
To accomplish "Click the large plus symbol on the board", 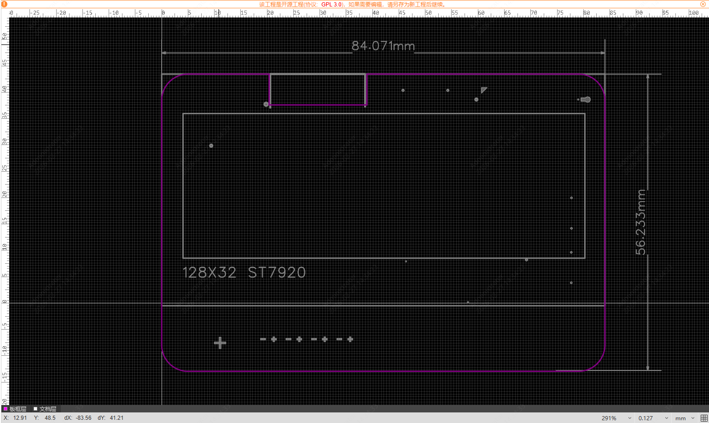I will click(x=220, y=342).
